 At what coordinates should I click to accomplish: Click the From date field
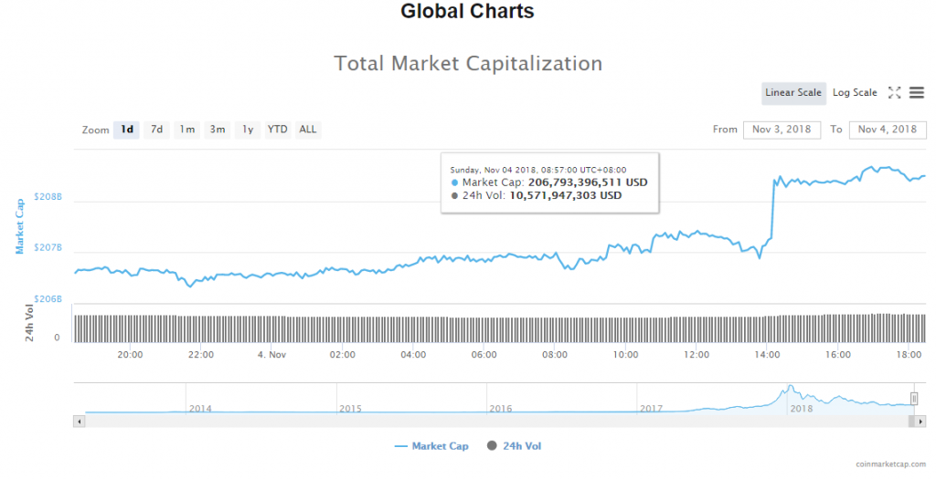coord(782,130)
